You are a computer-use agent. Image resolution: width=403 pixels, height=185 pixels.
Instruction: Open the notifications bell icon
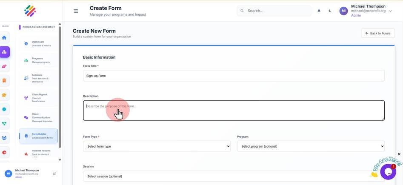point(319,11)
